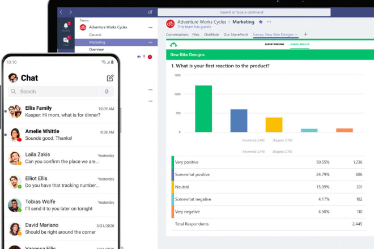Switch to the Files tab

pyautogui.click(x=196, y=35)
